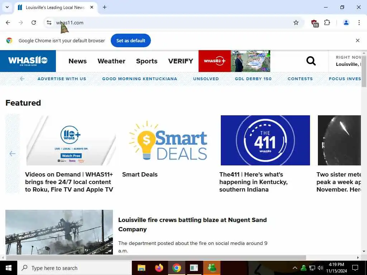367x275 pixels.
Task: Click the network icon in system tray
Action: [x=312, y=268]
